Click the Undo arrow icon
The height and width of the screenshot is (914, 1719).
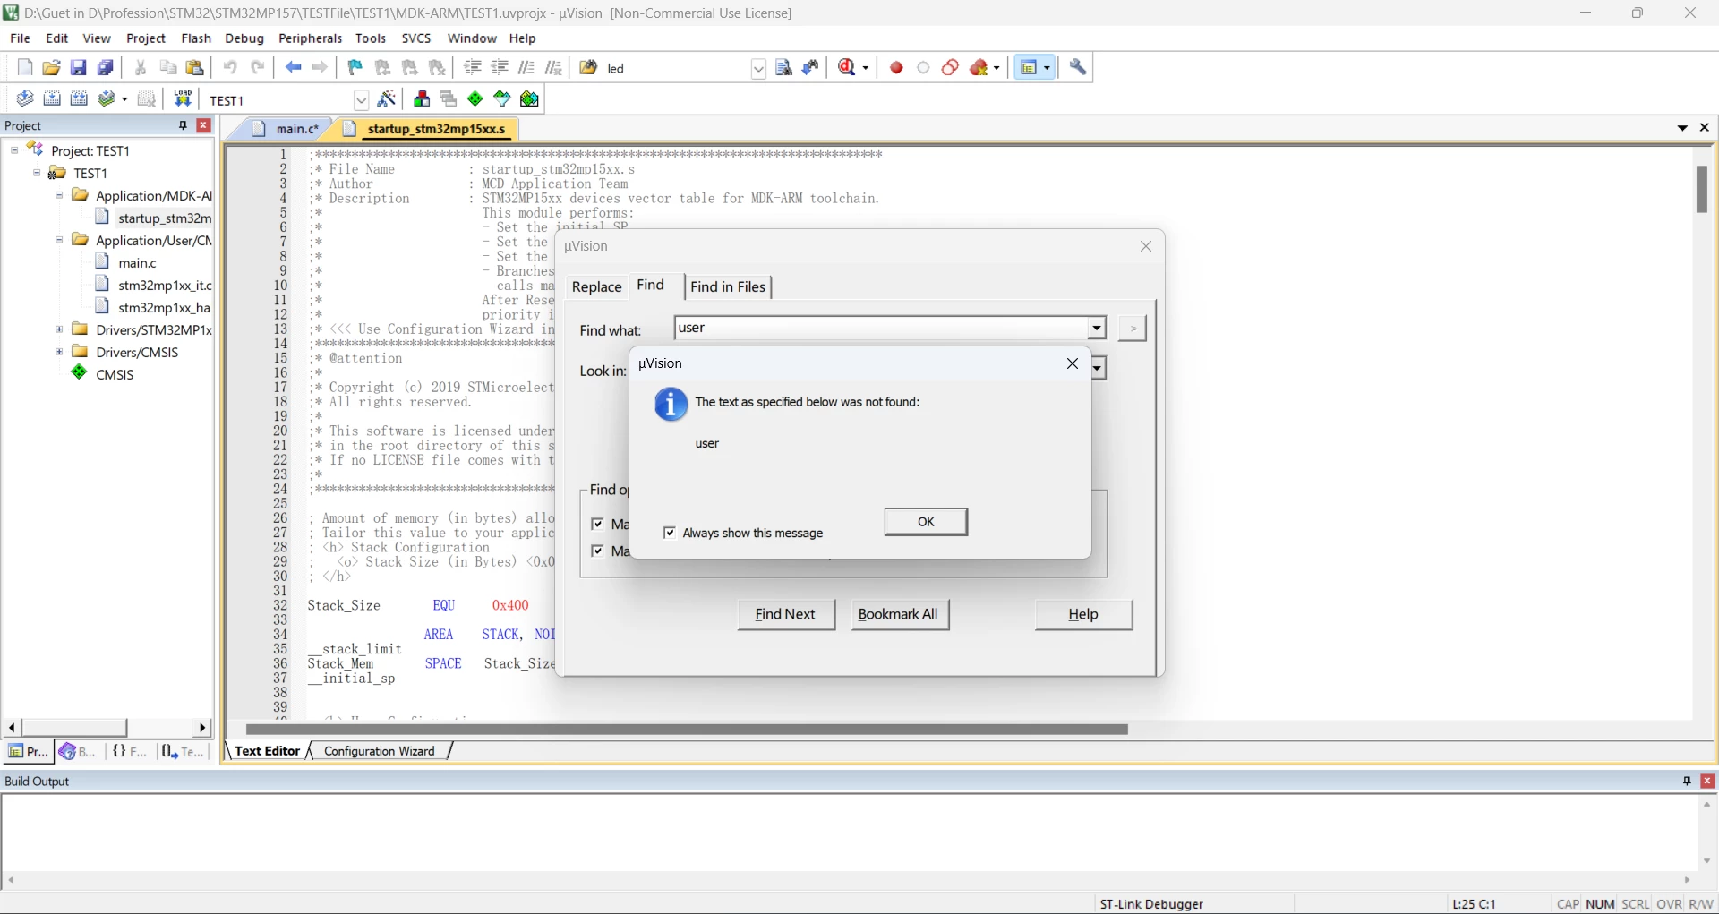click(230, 68)
